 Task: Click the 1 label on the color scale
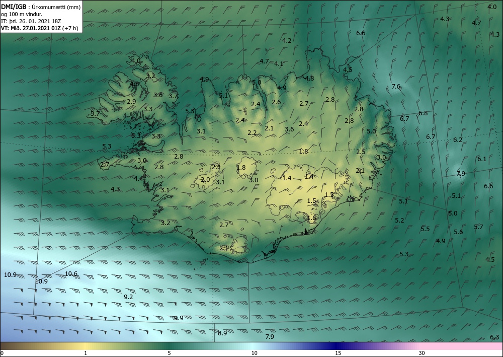[x=86, y=353]
